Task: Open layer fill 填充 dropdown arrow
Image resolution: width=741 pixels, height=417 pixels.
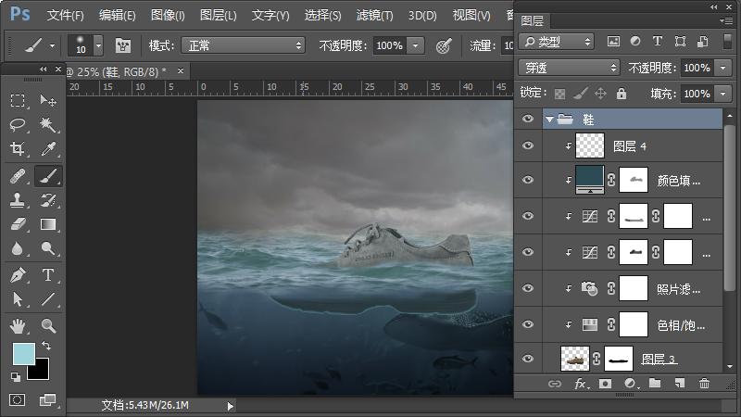Action: click(x=723, y=94)
